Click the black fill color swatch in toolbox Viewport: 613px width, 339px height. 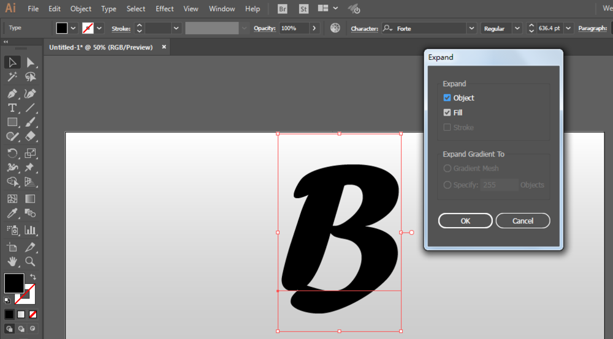click(x=13, y=283)
